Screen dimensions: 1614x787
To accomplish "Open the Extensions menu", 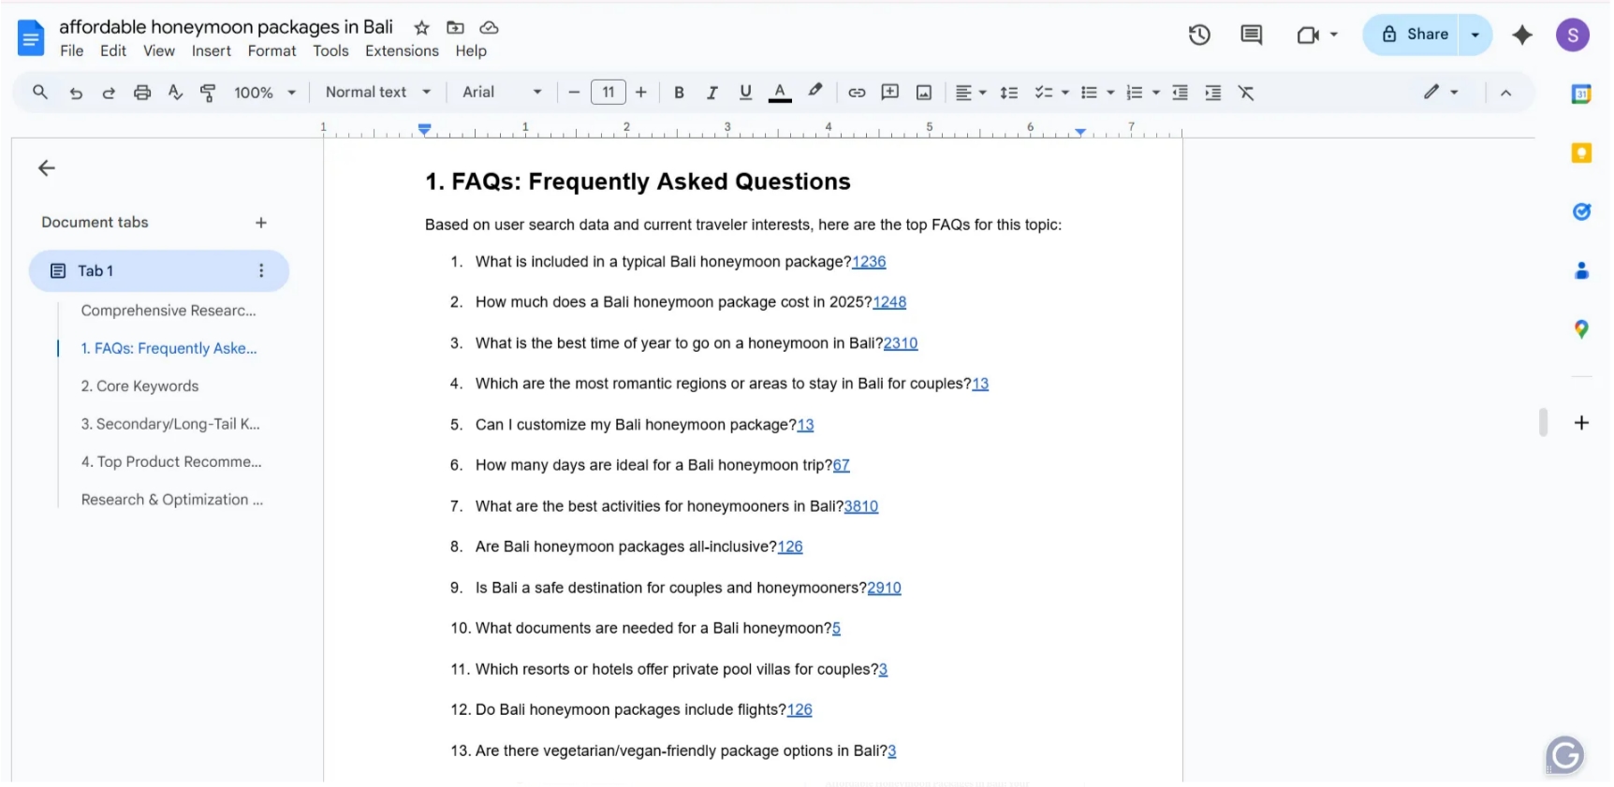I will coord(402,51).
